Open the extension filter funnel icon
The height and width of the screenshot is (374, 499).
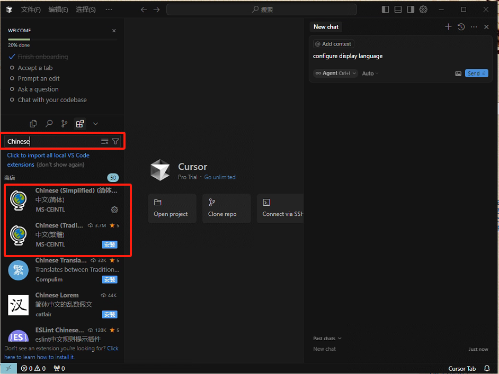[x=115, y=141]
